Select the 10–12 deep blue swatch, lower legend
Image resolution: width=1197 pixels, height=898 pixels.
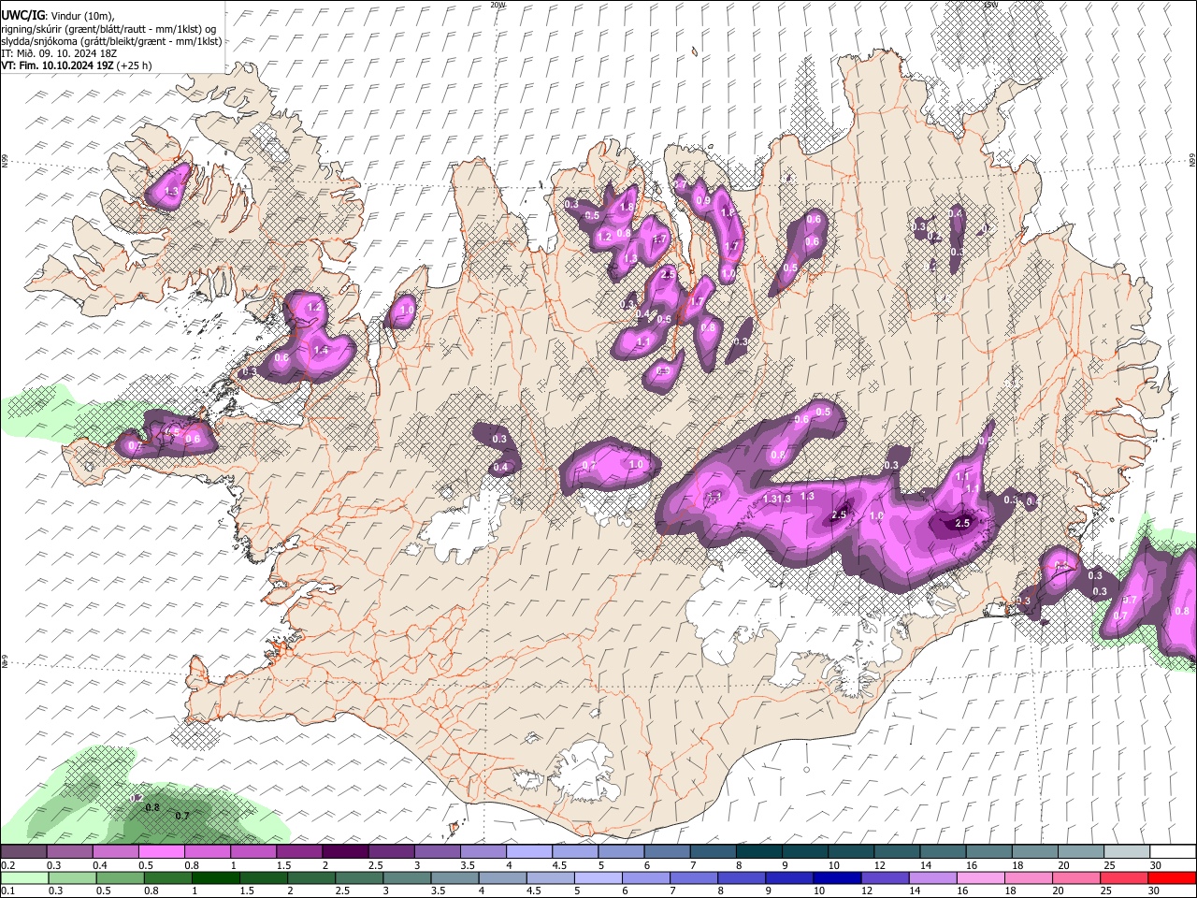tap(837, 878)
